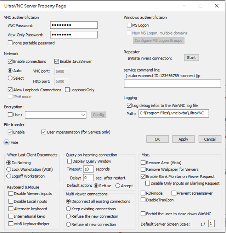Collapse advanced options with the Hide arrow icon
The width and height of the screenshot is (226, 233).
(6, 142)
